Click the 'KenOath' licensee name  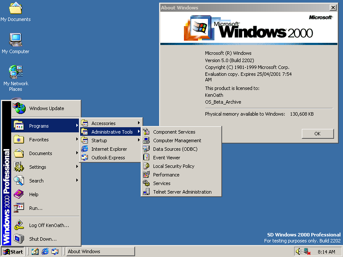coord(214,95)
